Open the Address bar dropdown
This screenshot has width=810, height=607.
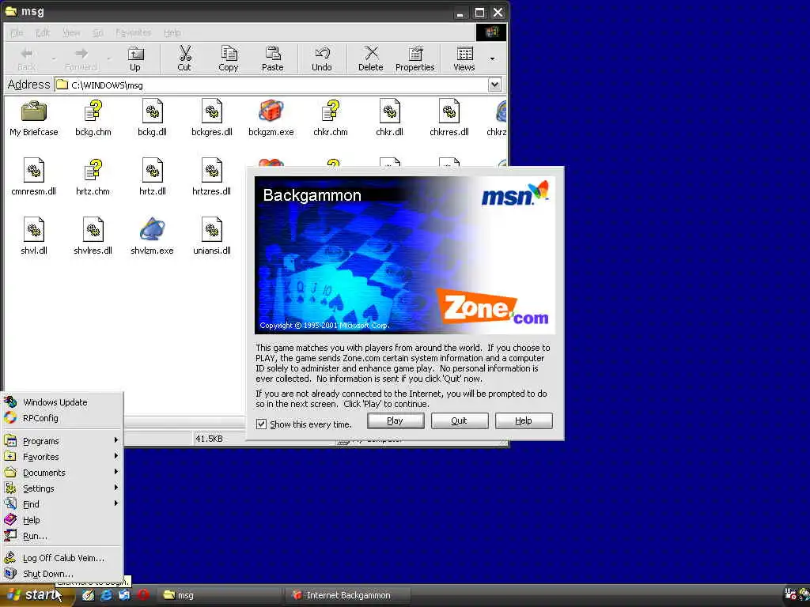click(495, 85)
